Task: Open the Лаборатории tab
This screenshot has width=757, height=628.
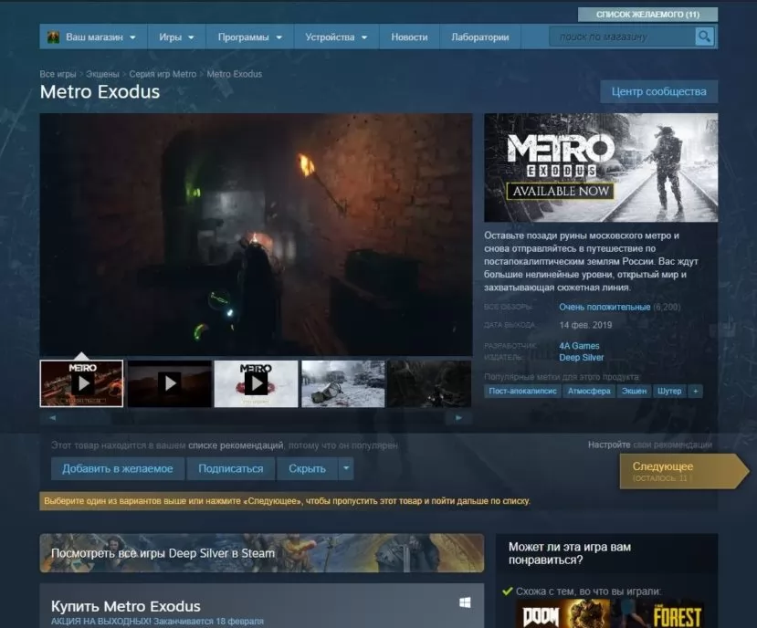Action: pyautogui.click(x=480, y=37)
